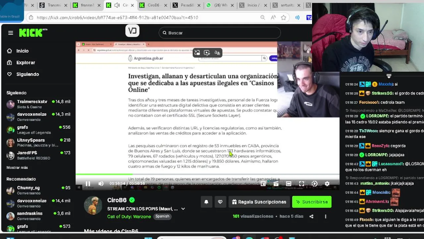Switch to the arturito browser tab

click(286, 5)
